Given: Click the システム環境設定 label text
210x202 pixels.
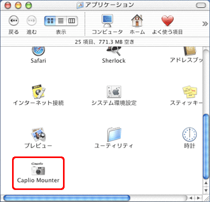Looking at the screenshot, I should tap(114, 103).
